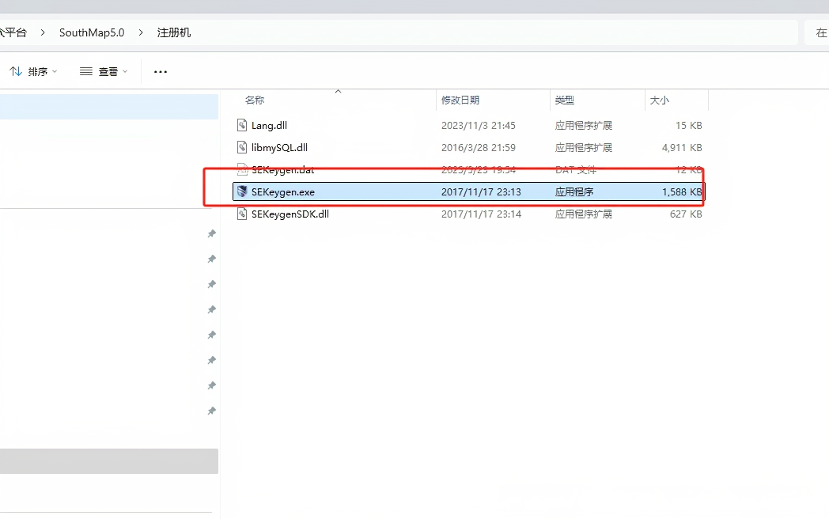Click the Lang.dll file icon
Viewport: 829px width, 519px height.
click(x=241, y=125)
